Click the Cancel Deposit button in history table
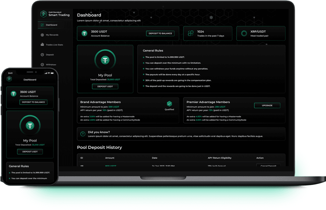 click(268, 166)
